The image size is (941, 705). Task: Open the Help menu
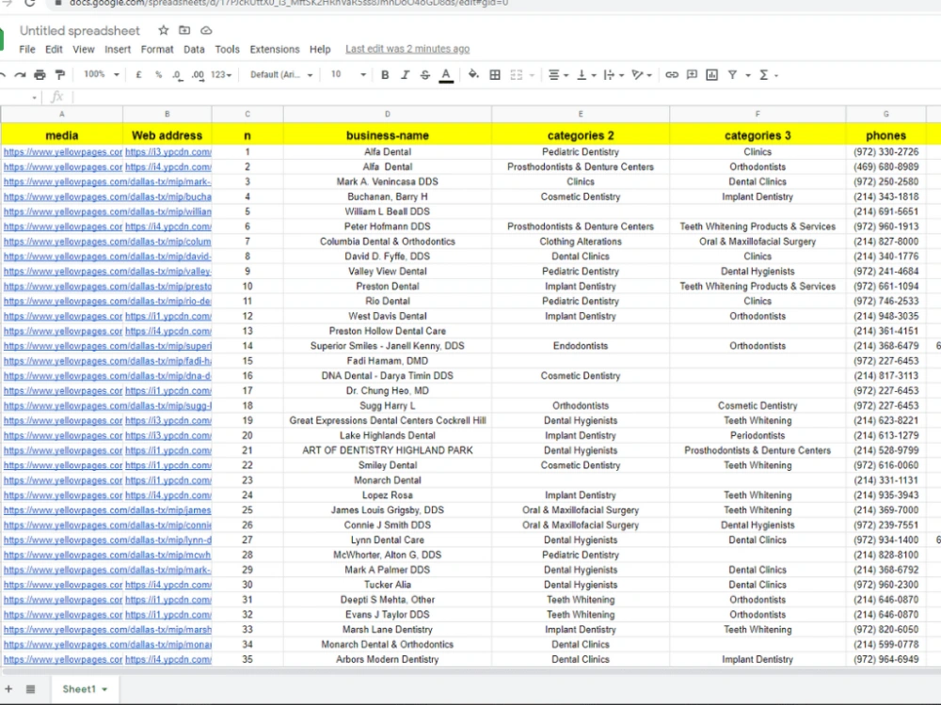tap(320, 49)
